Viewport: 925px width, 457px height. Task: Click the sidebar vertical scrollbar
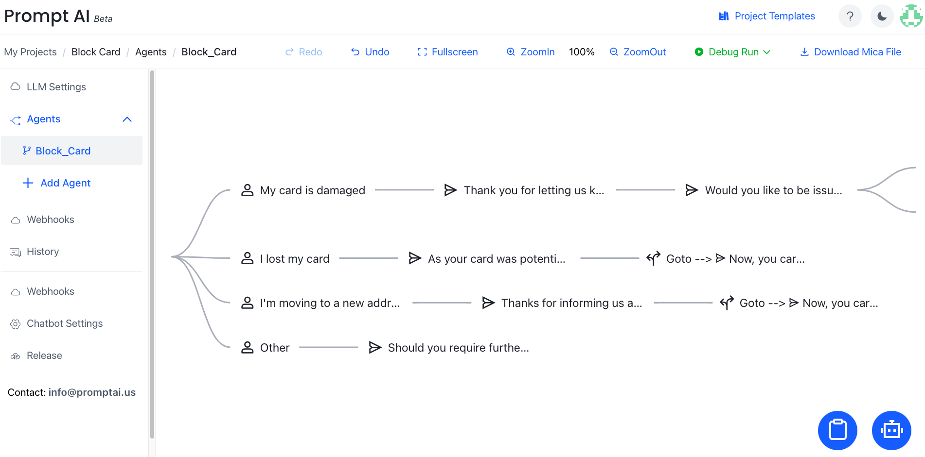click(x=152, y=253)
